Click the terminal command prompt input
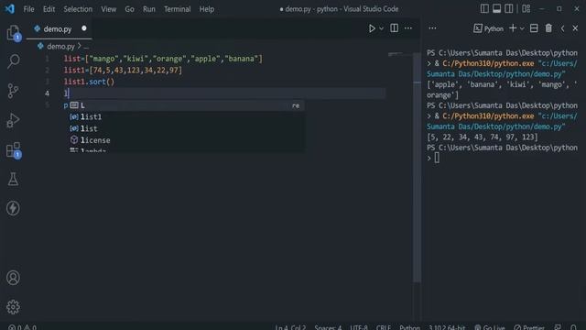Image resolution: width=586 pixels, height=330 pixels. [437, 159]
